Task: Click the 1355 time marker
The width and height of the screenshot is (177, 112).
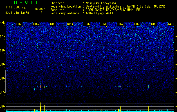Action: (x=86, y=24)
